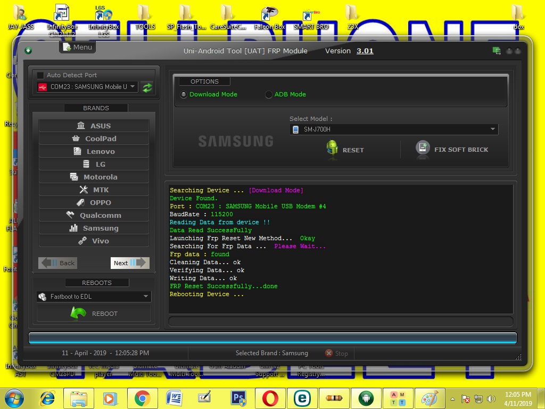This screenshot has height=409, width=545.
Task: Open the SP_Flash_Tool desktop folder
Action: coord(186,18)
